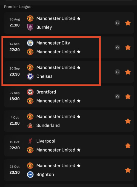Open Liverpool team name link
The height and width of the screenshot is (187, 137).
pyautogui.click(x=46, y=141)
